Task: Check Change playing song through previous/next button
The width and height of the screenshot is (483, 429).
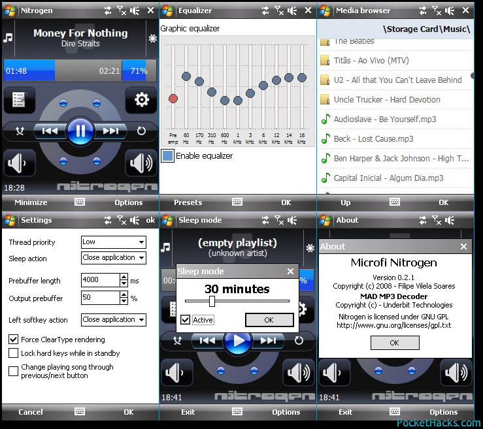Action: (13, 371)
